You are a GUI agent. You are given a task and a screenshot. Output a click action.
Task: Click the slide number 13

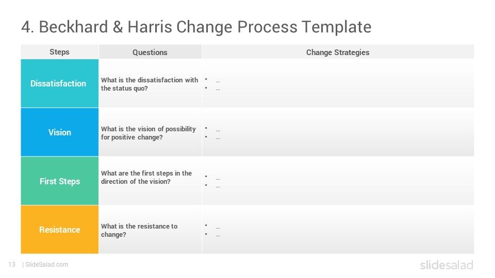(12, 265)
